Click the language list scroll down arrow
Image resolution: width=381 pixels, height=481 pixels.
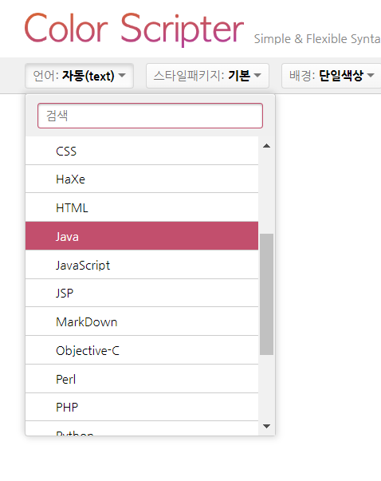coord(267,426)
